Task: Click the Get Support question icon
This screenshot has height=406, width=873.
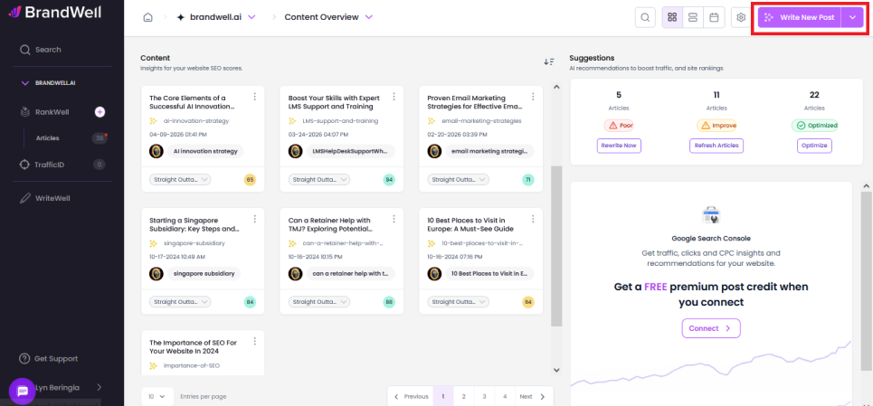Action: pyautogui.click(x=24, y=359)
